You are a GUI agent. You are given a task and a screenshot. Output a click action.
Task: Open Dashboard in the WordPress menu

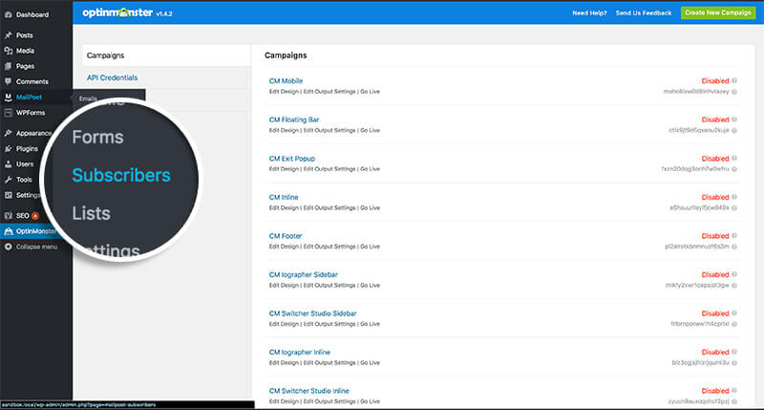pyautogui.click(x=32, y=14)
